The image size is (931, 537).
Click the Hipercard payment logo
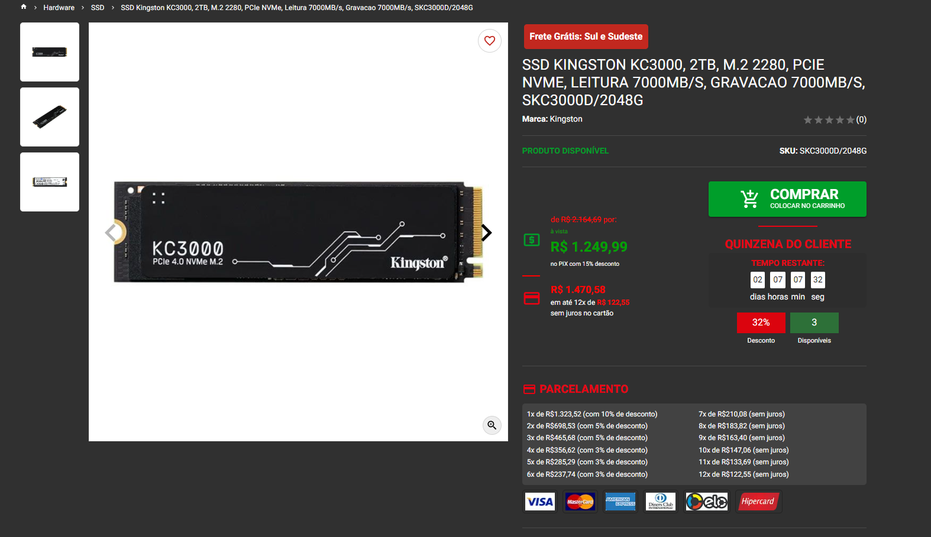coord(758,502)
